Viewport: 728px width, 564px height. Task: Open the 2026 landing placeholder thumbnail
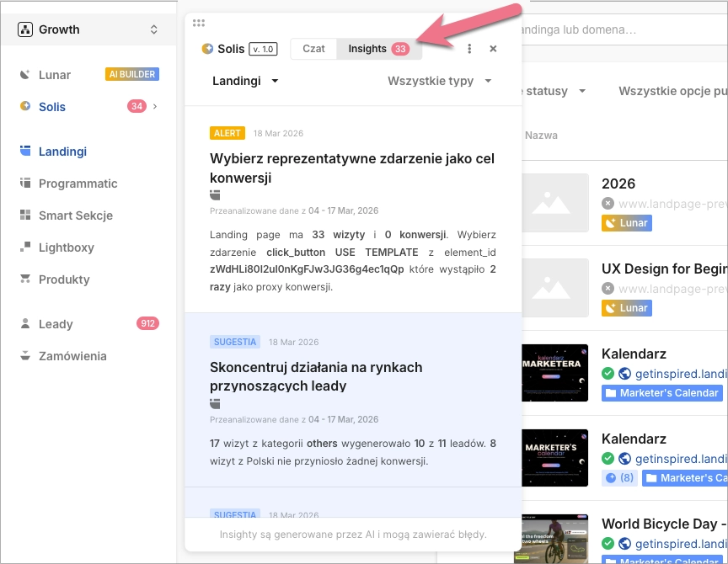[x=555, y=203]
